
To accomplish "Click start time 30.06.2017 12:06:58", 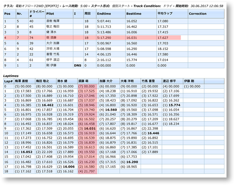I will [207, 6].
